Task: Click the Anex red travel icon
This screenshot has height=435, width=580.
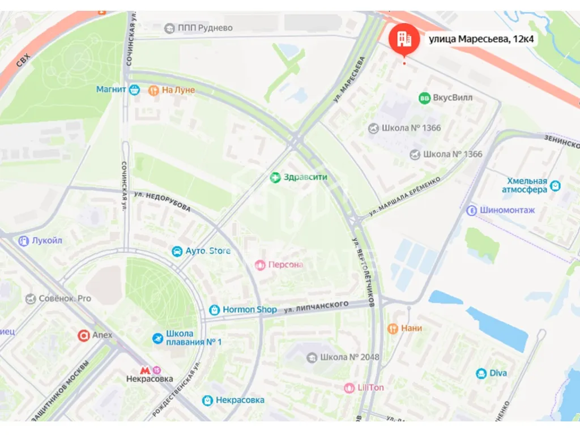Action: [84, 335]
